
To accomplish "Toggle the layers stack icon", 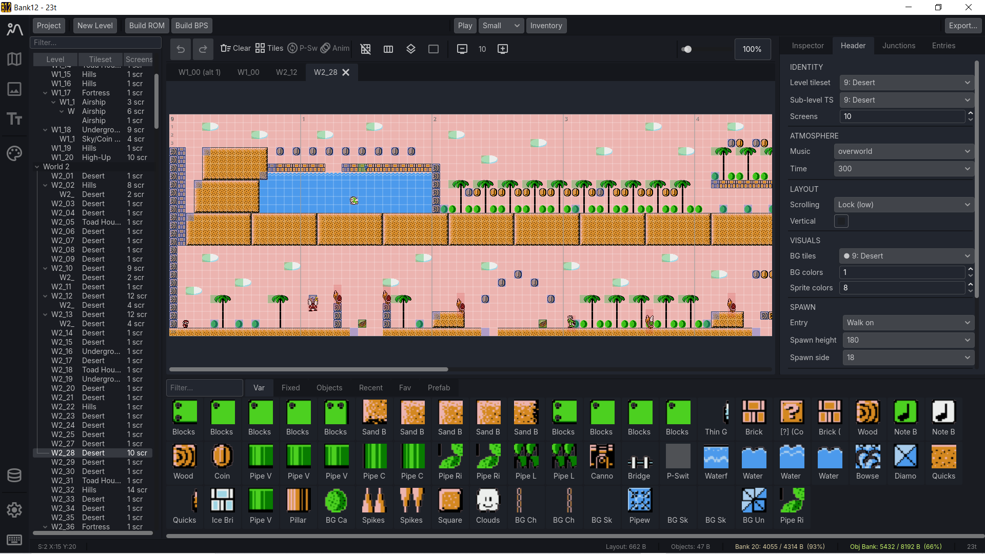I will [411, 49].
